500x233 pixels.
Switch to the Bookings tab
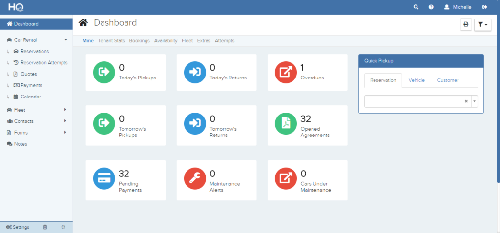coord(139,41)
